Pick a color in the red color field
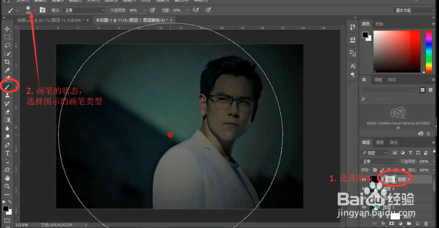The width and height of the screenshot is (439, 228). pos(397,51)
